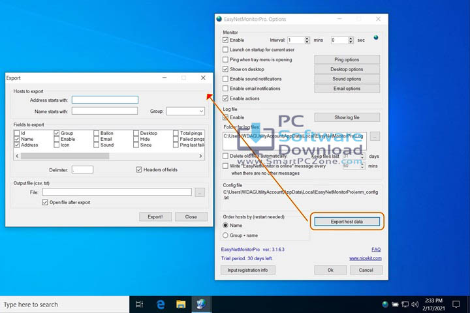Browse log folder with ... button
The height and width of the screenshot is (313, 470).
coord(375,136)
